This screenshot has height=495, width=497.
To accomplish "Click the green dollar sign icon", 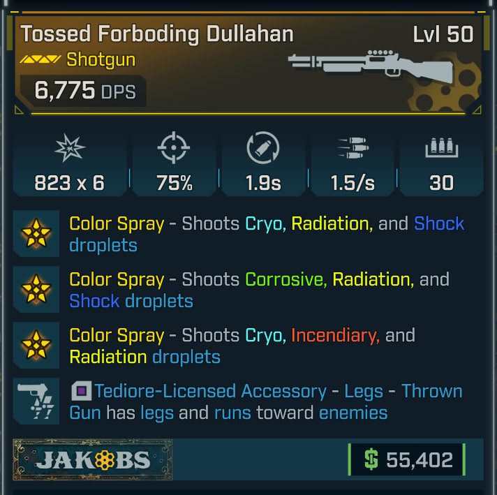I will coord(371,460).
